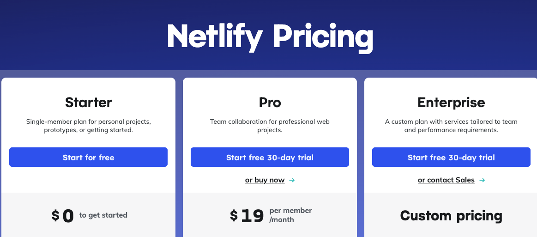The height and width of the screenshot is (237, 537).
Task: Click the arrow icon beside 'or buy now'
Action: point(292,180)
